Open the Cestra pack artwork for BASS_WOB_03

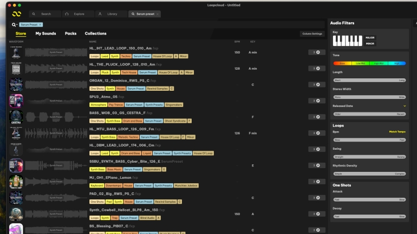coord(16,117)
